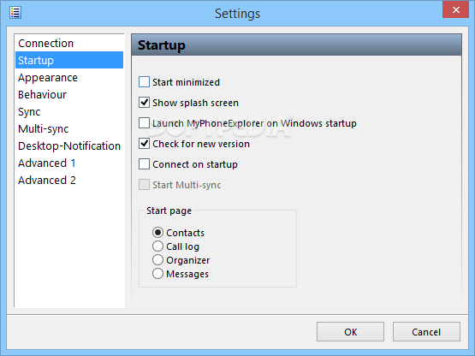Select Contacts as the start page

point(157,233)
